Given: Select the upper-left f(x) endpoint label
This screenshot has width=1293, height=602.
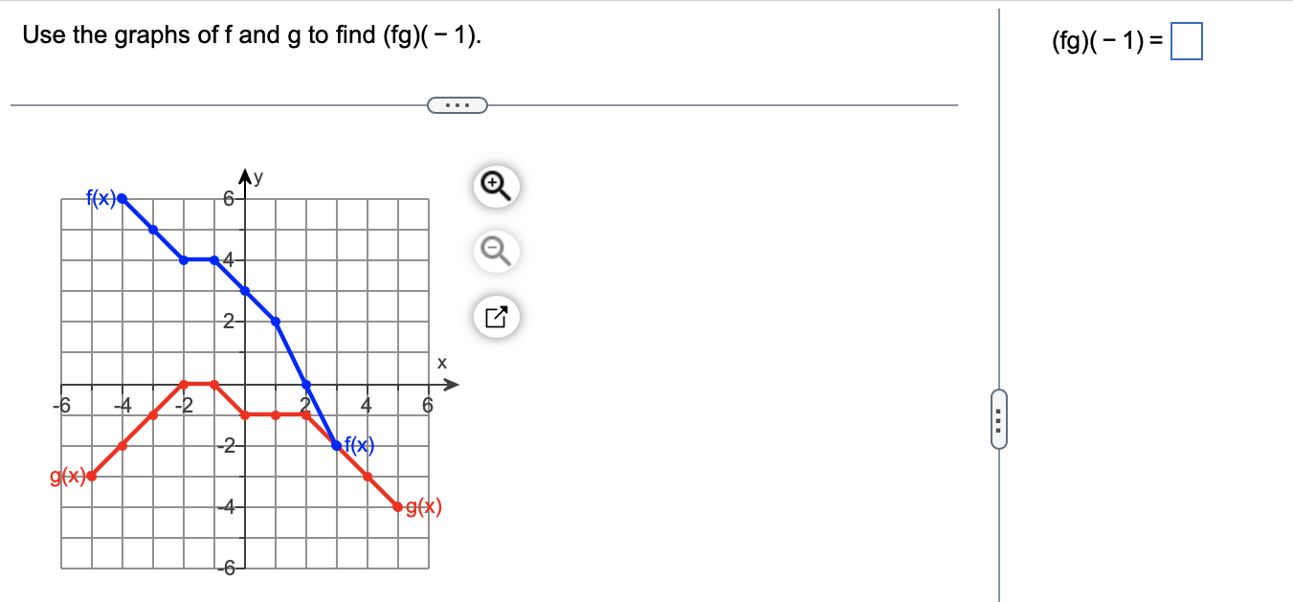Looking at the screenshot, I should coord(100,197).
